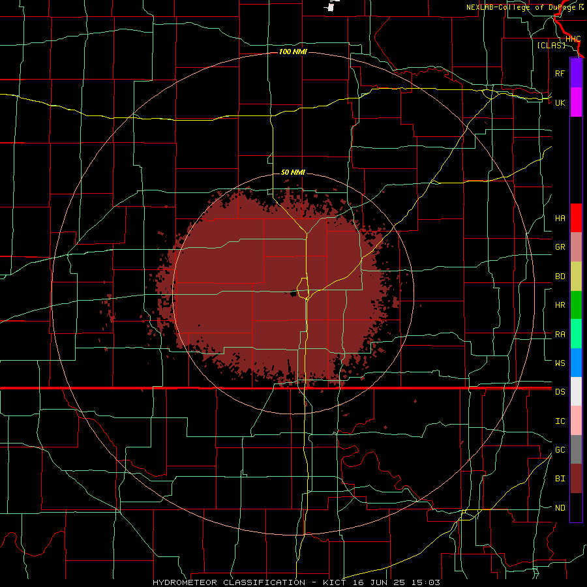Pick the dark green HR legend swatch
Viewport: 587px width, 587px height.
(x=576, y=305)
